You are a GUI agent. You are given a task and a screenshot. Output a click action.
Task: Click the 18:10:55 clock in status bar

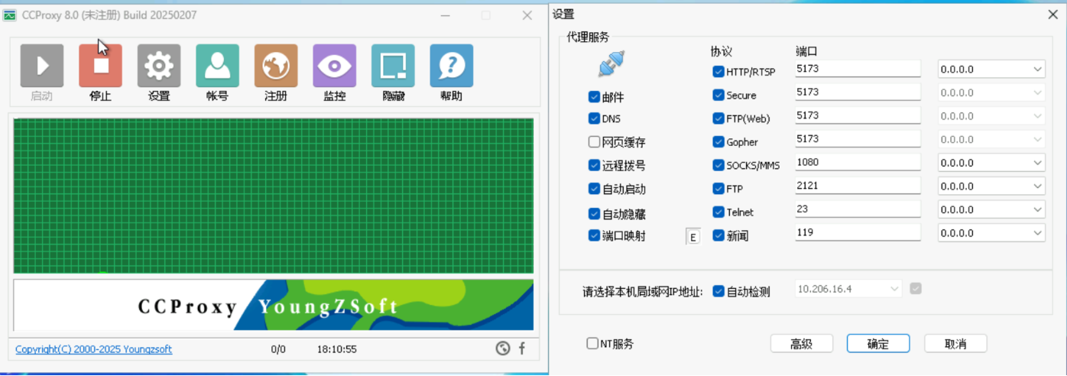pos(337,349)
